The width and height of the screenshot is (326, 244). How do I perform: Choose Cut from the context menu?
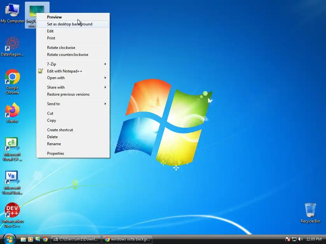coord(73,113)
